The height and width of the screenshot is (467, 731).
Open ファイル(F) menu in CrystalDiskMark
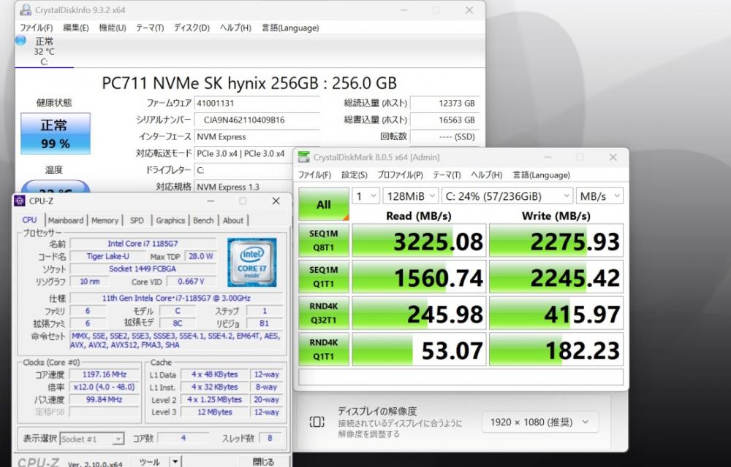click(314, 175)
